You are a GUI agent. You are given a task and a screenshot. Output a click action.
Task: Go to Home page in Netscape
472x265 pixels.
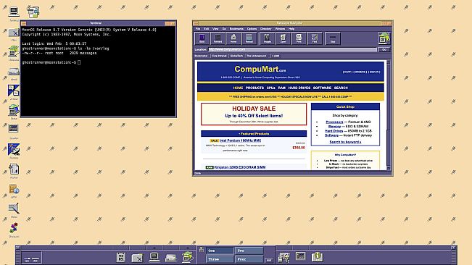point(233,38)
